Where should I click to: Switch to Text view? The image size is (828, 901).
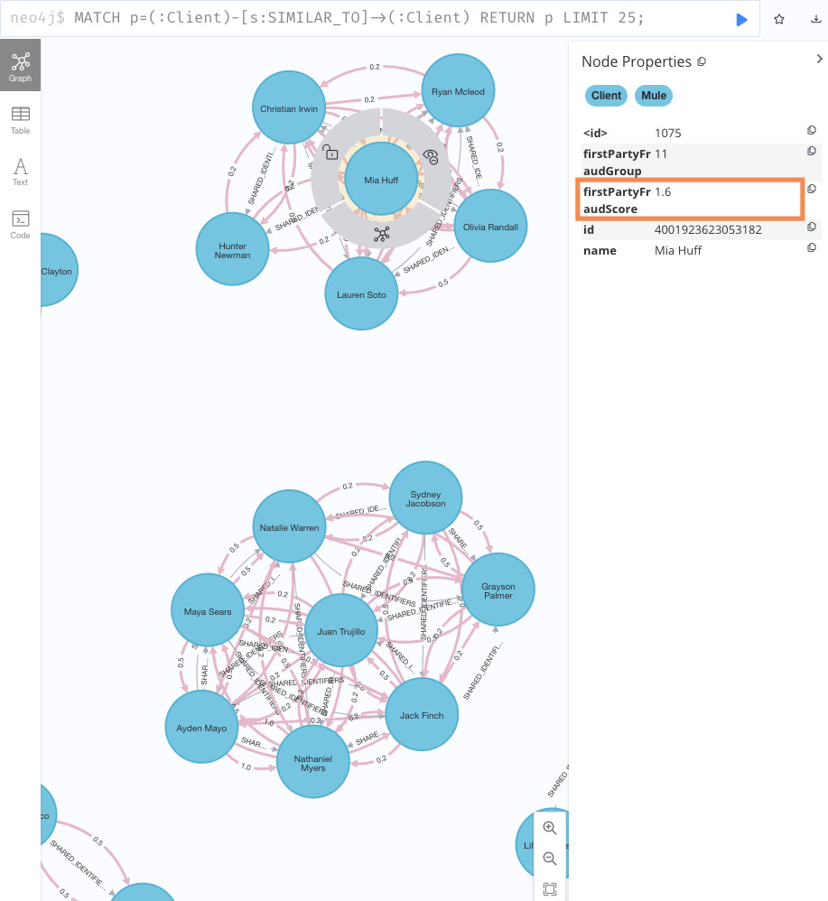pyautogui.click(x=20, y=171)
